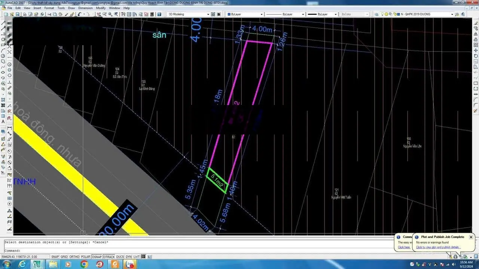The width and height of the screenshot is (479, 269).
Task: Open the Help menu
Action: pyautogui.click(x=126, y=8)
